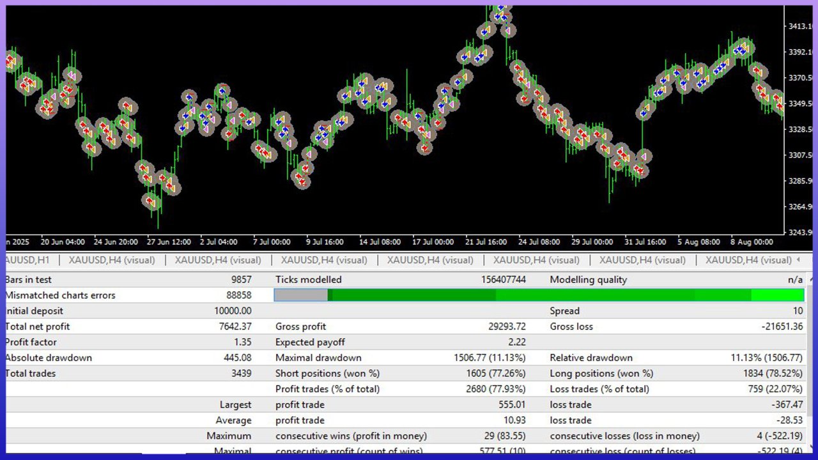Select Short positions value 1605 (77.26%)
818x460 pixels.
[495, 374]
